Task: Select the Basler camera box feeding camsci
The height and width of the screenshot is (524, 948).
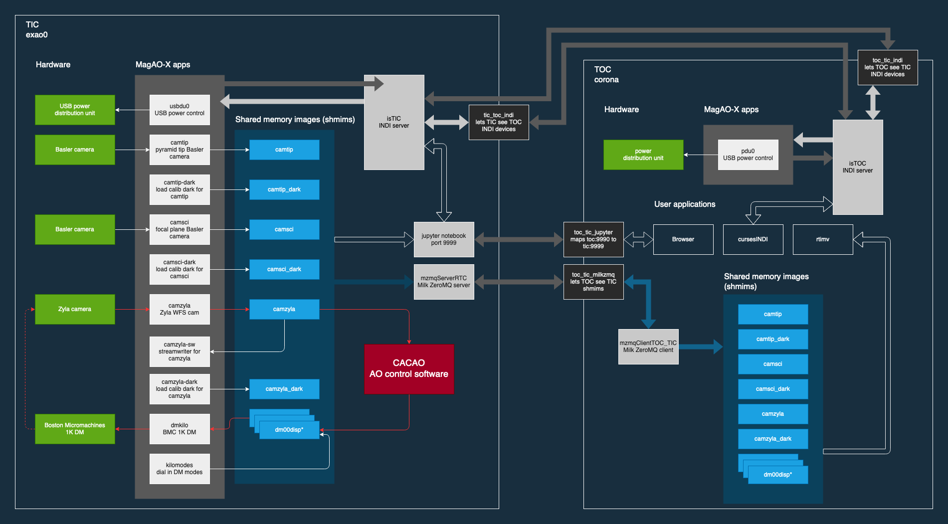Action: point(75,229)
